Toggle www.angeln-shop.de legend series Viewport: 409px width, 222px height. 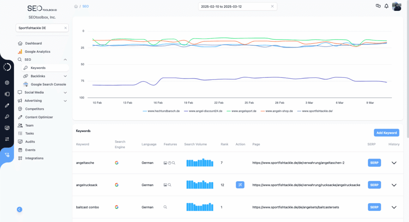(x=277, y=111)
